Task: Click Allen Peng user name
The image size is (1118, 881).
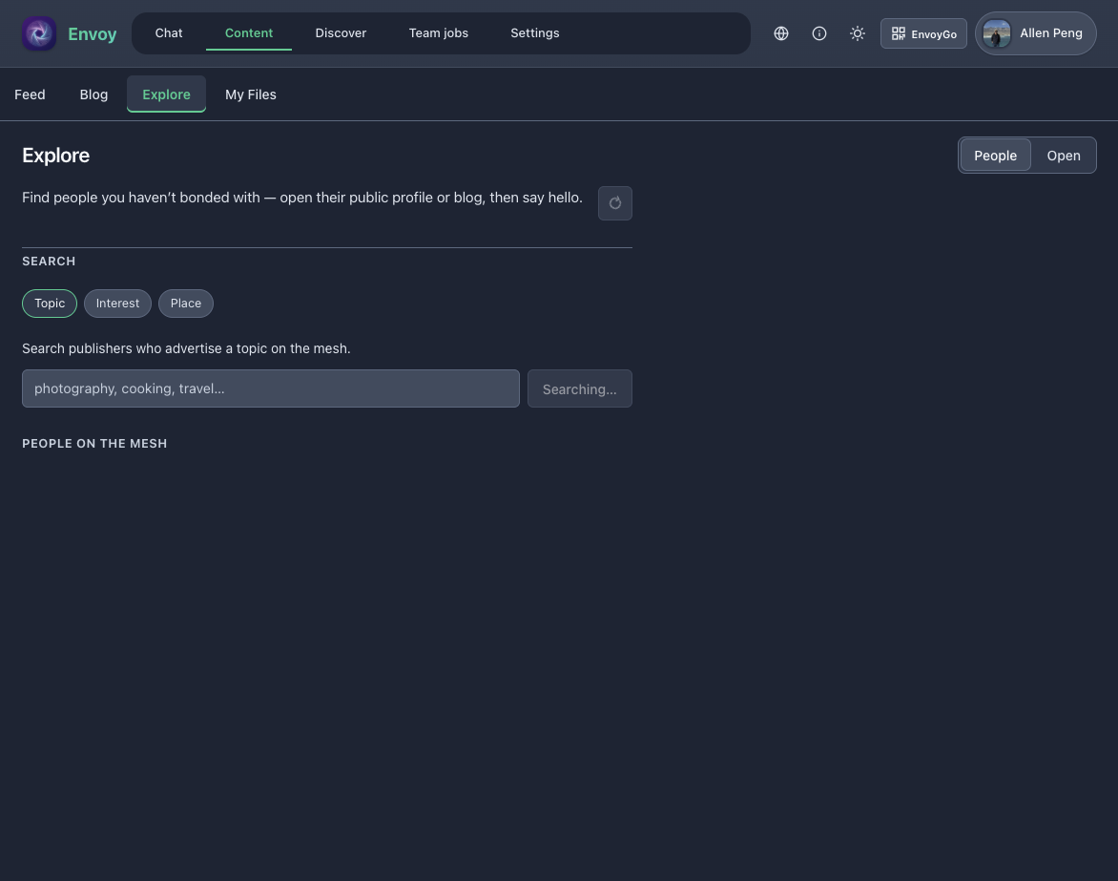Action: tap(1051, 32)
